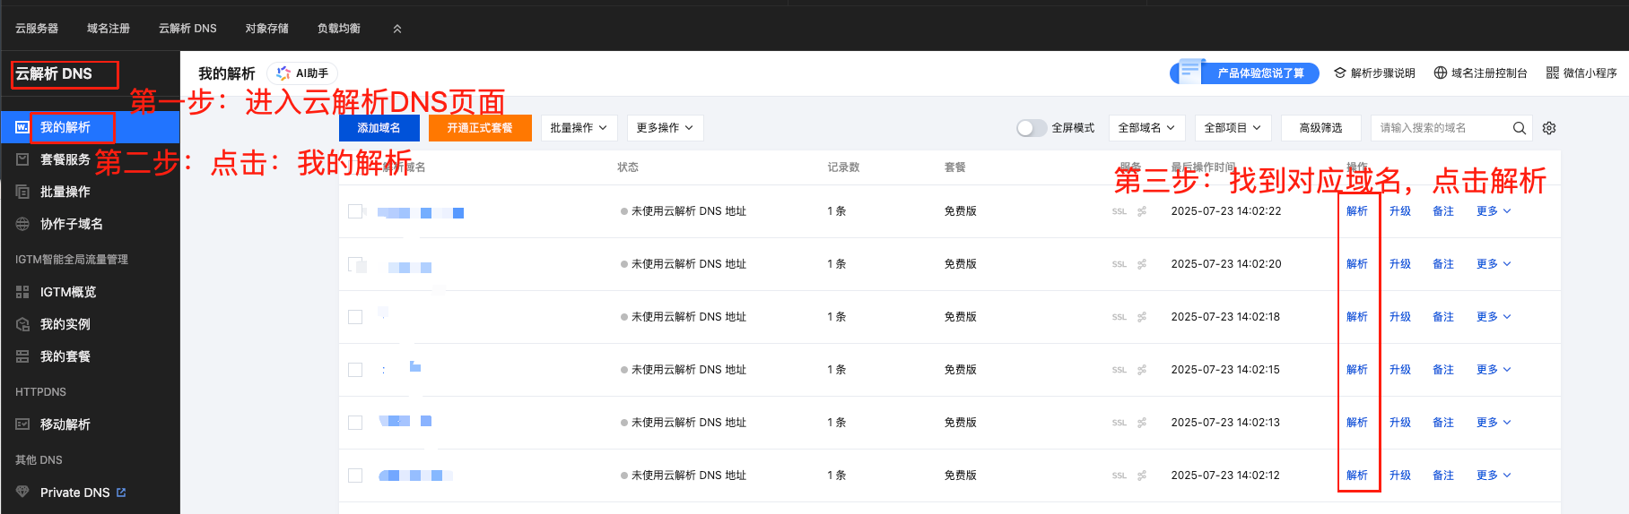This screenshot has height=514, width=1629.
Task: Open the Private DNS external link icon
Action: point(121,493)
